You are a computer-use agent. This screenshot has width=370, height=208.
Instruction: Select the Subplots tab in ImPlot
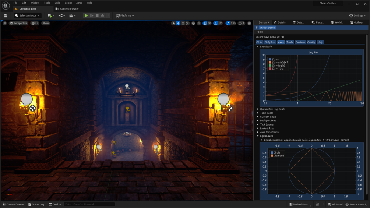pyautogui.click(x=270, y=42)
